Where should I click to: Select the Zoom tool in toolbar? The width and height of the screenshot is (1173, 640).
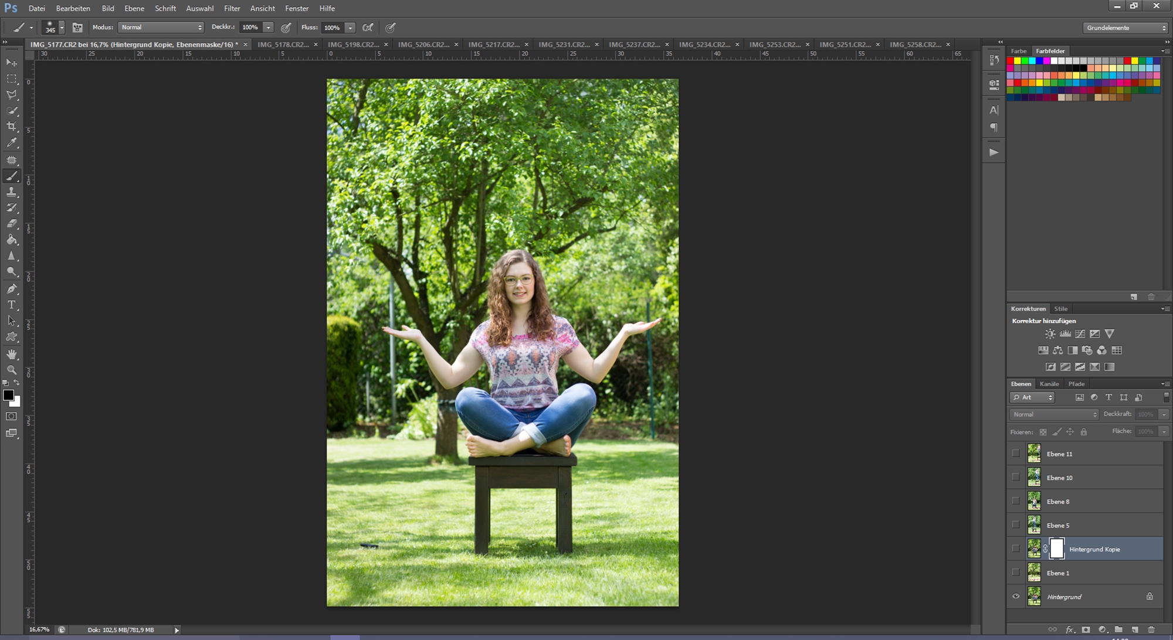[x=12, y=370]
